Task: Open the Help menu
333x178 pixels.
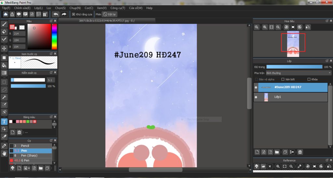Action: pyautogui.click(x=149, y=8)
